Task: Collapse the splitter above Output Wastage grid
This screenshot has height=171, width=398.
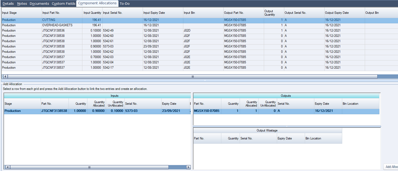Action: coord(287,126)
